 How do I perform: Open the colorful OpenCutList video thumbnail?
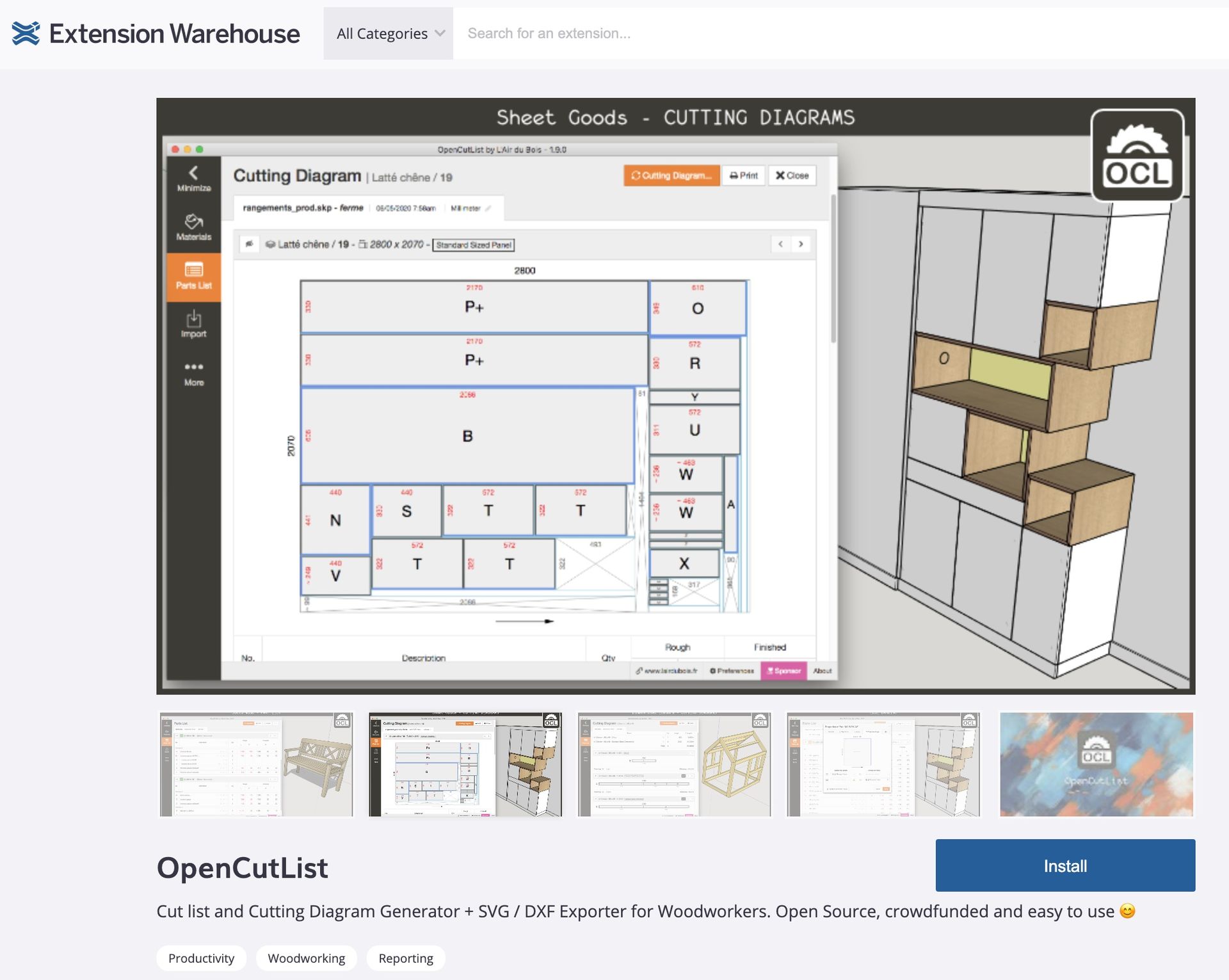pos(1096,764)
